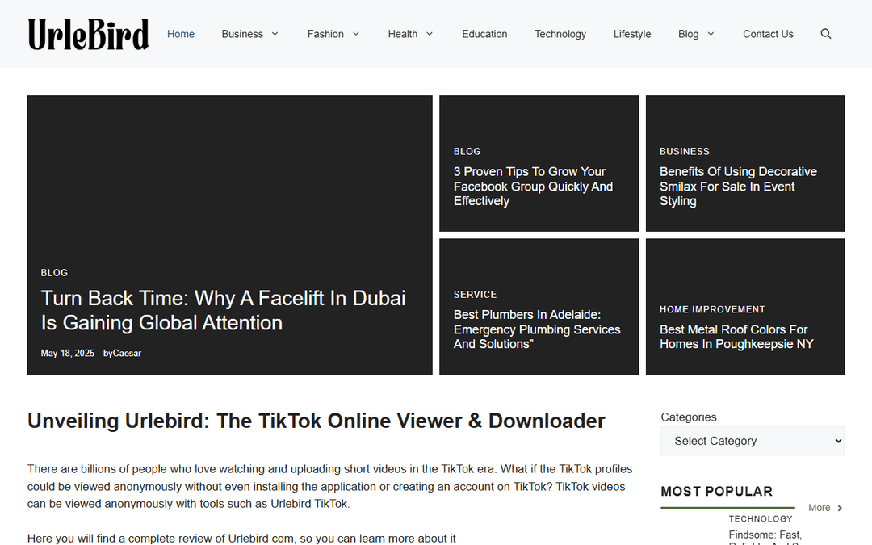Click the BUSINESS category label
Viewport: 872px width, 545px height.
tap(684, 151)
